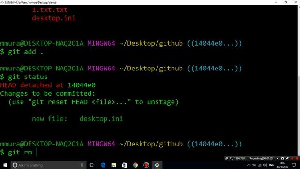Click the red '1.txt.txt' untracked file

coord(50,10)
